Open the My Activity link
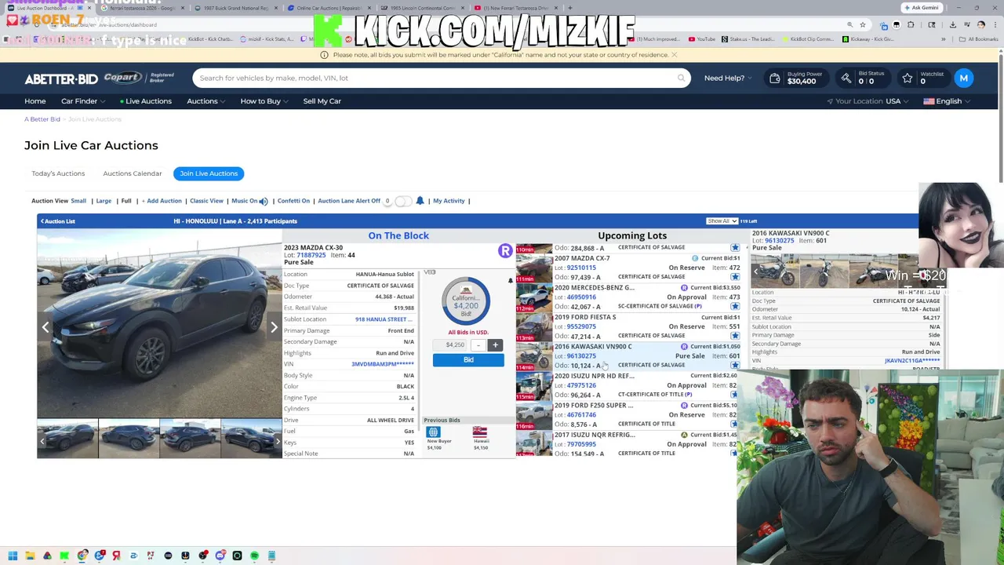This screenshot has width=1004, height=565. tap(449, 201)
